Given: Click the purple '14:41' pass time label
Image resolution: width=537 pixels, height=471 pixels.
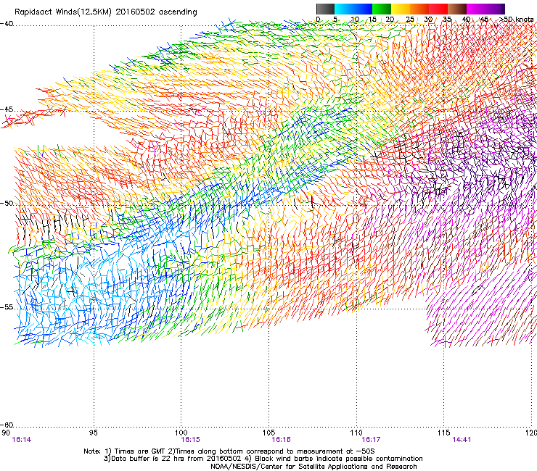Looking at the screenshot, I should click(x=462, y=440).
